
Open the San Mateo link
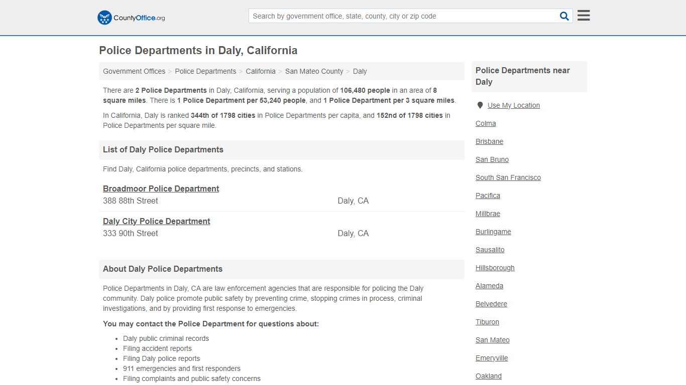[493, 340]
